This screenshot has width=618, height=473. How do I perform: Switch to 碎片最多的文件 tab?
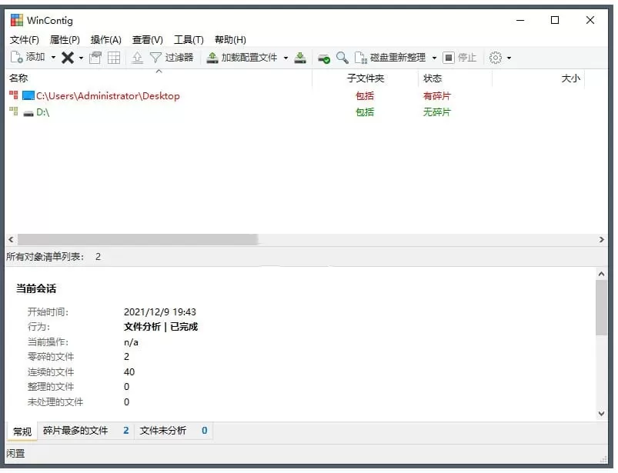[85, 431]
